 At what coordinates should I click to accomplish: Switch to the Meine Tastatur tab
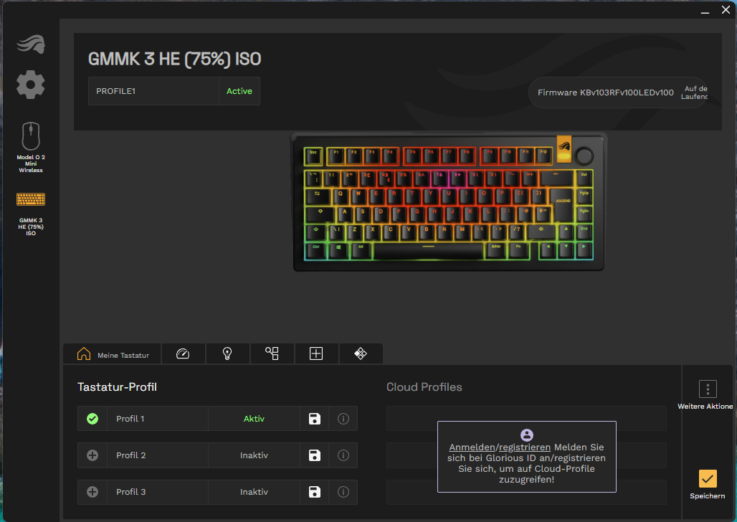[x=113, y=353]
